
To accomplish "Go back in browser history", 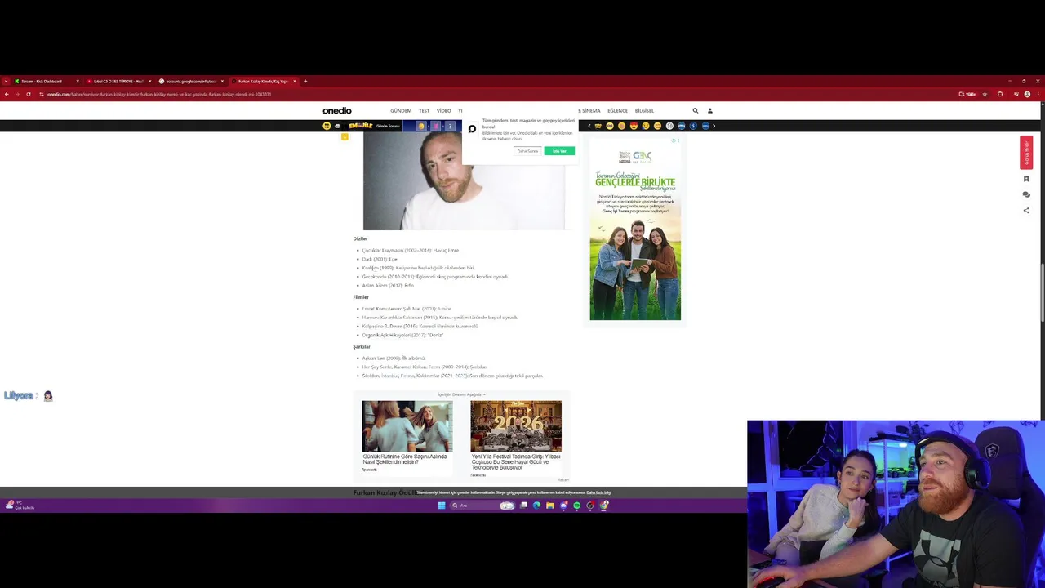I will 6,94.
